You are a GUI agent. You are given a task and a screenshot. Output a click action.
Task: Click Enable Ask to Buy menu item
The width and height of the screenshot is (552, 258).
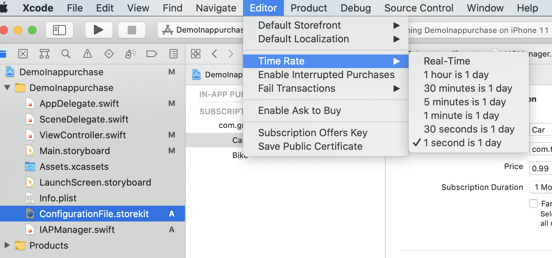point(299,110)
